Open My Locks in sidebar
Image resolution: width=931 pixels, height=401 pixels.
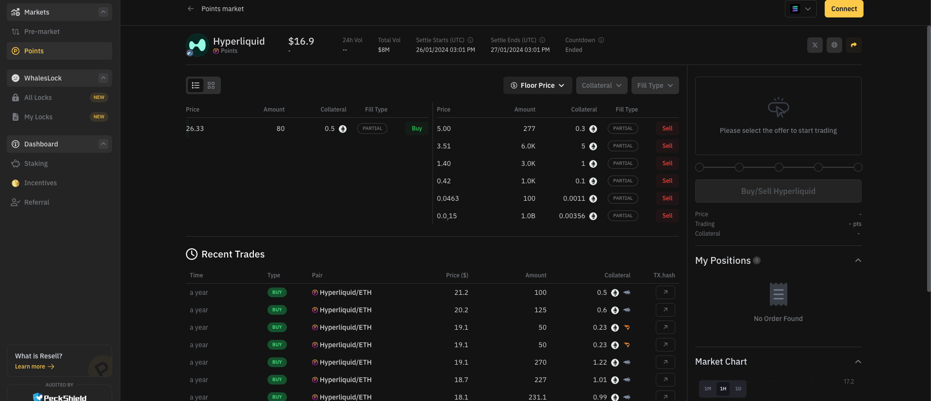tap(59, 117)
